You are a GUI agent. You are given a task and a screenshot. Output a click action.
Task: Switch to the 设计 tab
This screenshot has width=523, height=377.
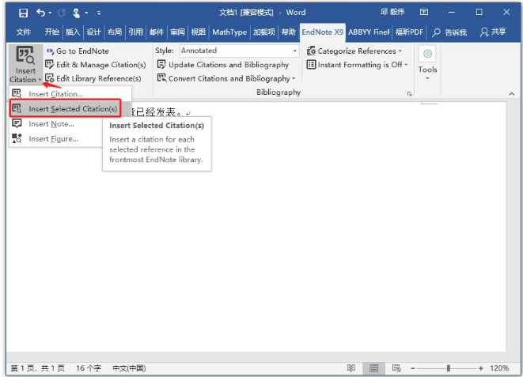pyautogui.click(x=93, y=32)
